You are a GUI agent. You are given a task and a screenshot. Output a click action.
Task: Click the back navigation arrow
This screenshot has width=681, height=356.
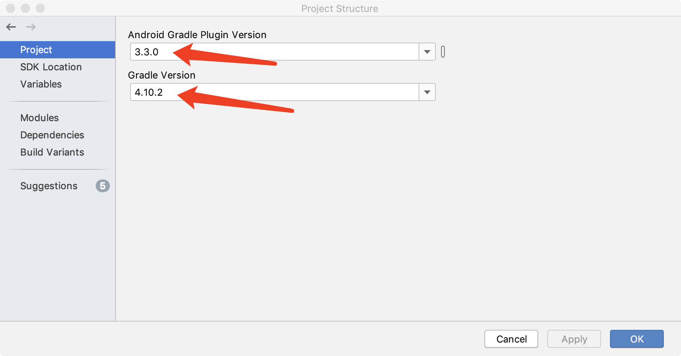[x=11, y=27]
